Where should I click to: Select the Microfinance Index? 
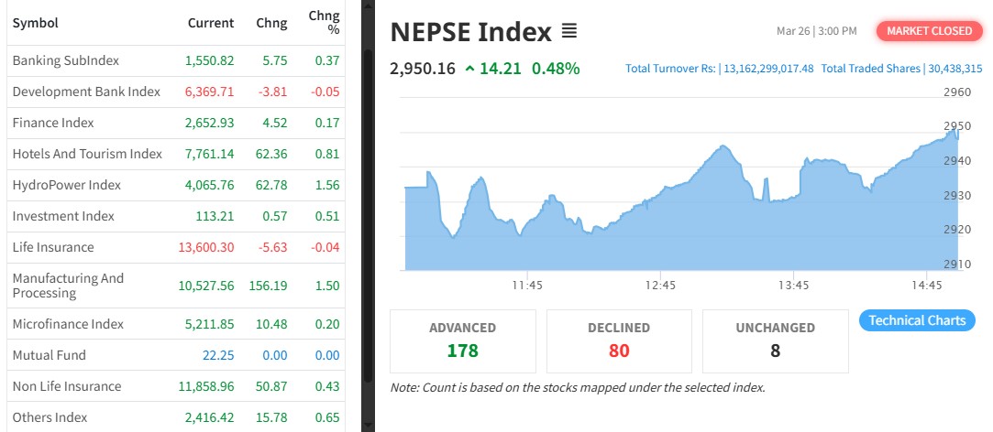point(68,324)
